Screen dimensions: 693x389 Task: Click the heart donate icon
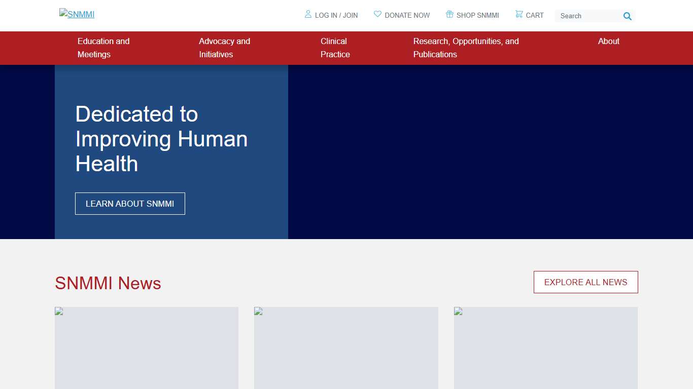click(377, 14)
